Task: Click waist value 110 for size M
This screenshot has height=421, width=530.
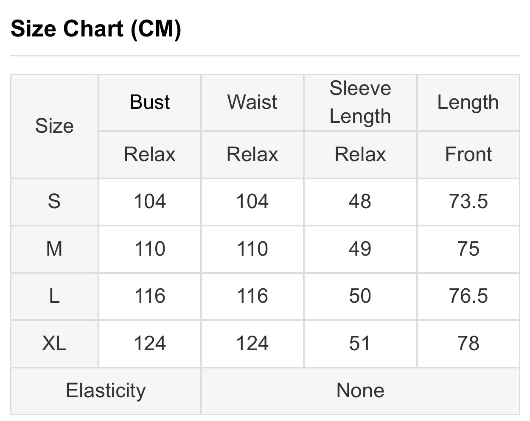Action: (252, 249)
